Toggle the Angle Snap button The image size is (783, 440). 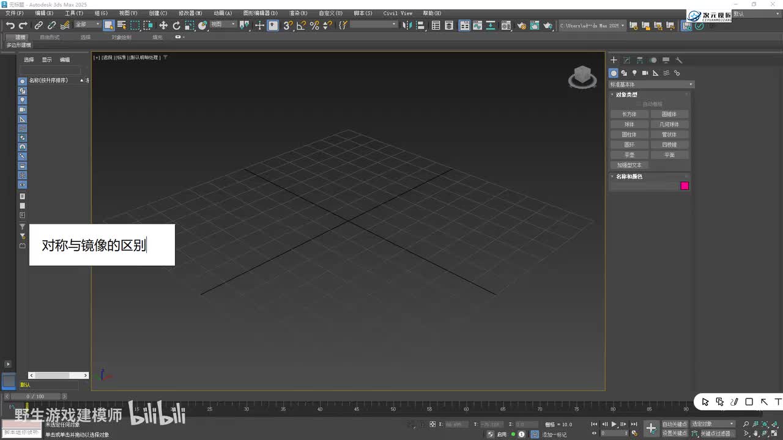point(301,25)
